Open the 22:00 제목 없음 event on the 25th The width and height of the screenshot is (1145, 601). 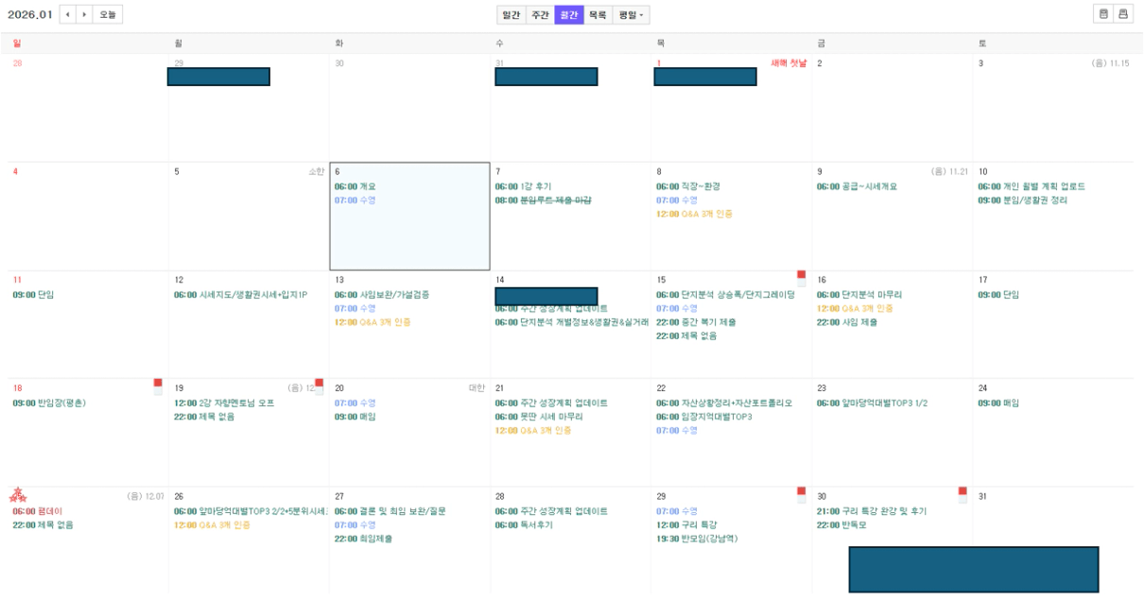(43, 524)
